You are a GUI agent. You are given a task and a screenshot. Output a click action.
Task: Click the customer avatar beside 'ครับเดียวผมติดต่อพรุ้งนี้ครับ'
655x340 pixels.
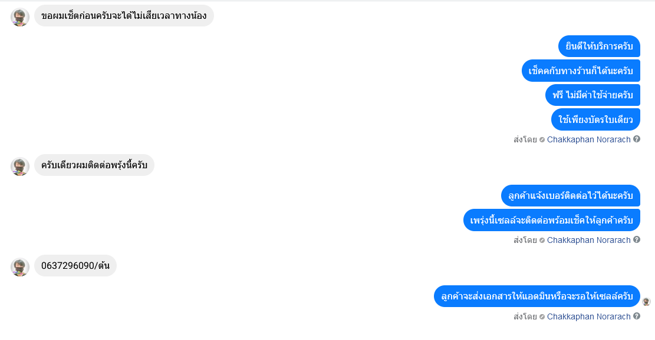point(19,166)
